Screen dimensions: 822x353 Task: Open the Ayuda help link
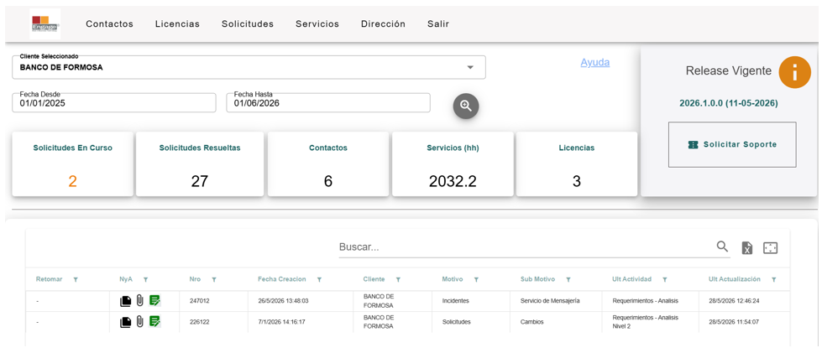pos(595,62)
